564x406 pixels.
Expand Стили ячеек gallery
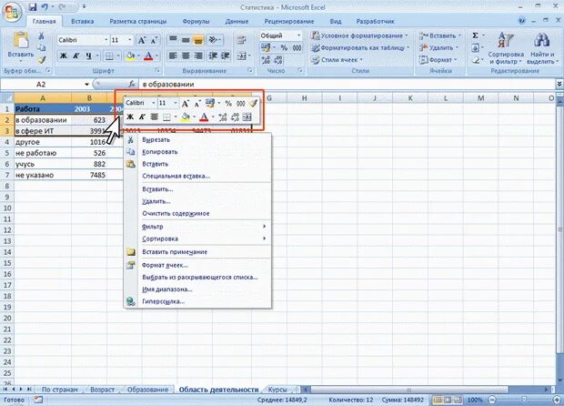(337, 60)
